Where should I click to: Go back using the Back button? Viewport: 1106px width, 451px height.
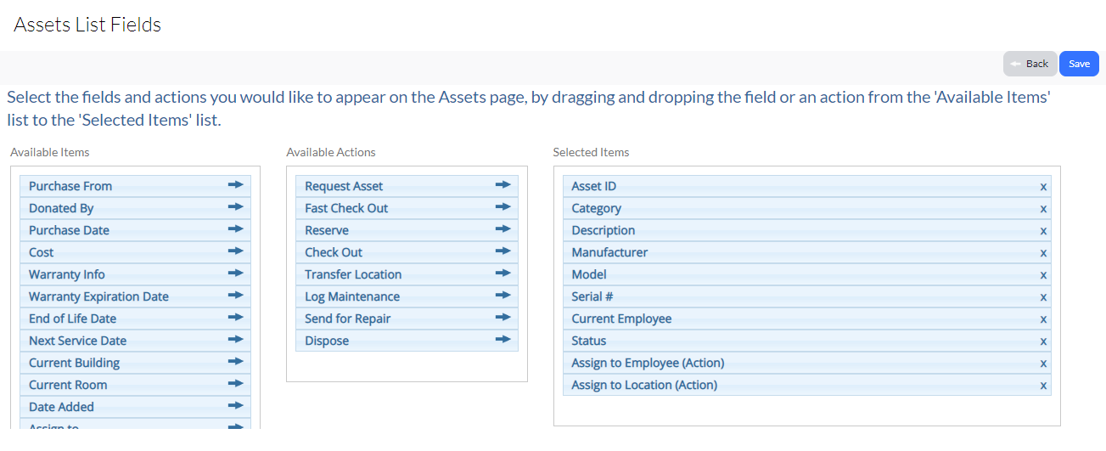pyautogui.click(x=1030, y=64)
